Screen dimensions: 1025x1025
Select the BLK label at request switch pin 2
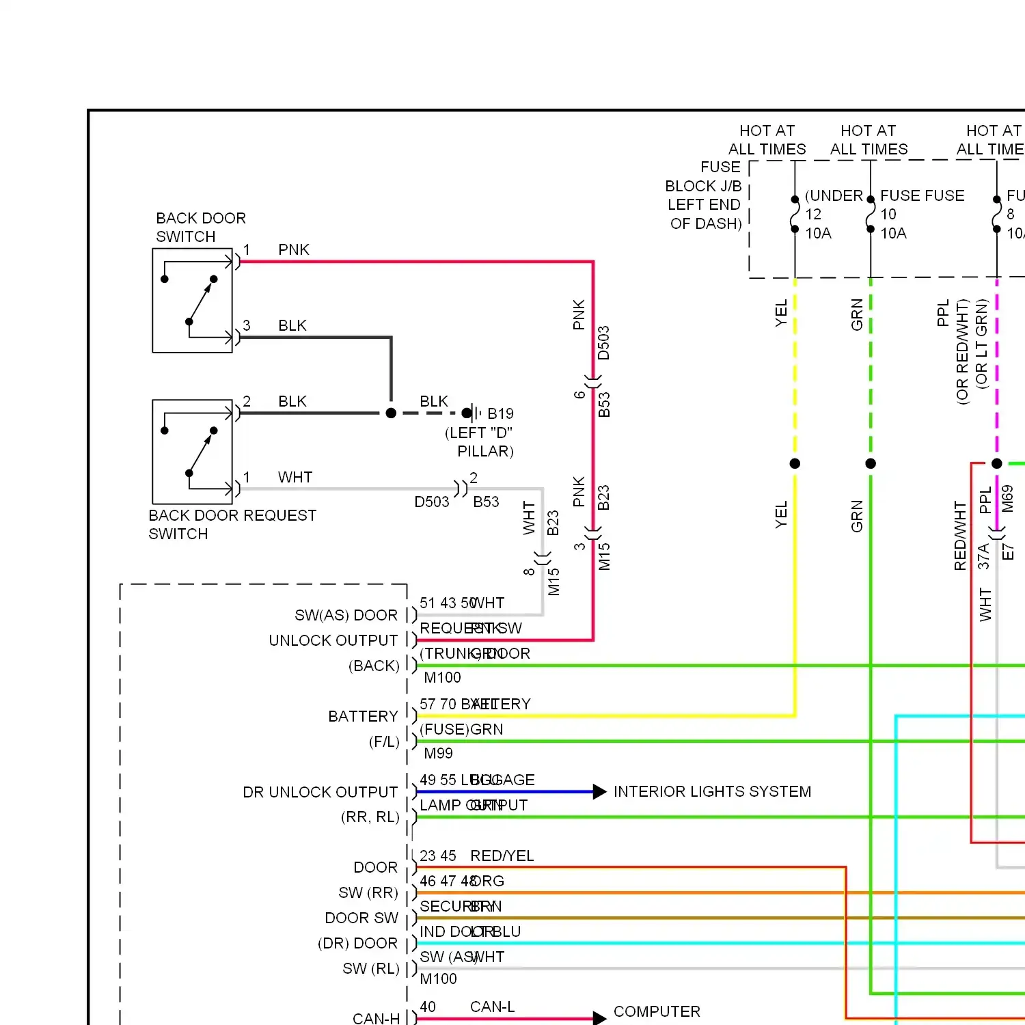(292, 401)
